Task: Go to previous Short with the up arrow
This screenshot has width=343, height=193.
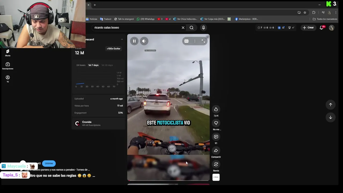Action: (330, 105)
